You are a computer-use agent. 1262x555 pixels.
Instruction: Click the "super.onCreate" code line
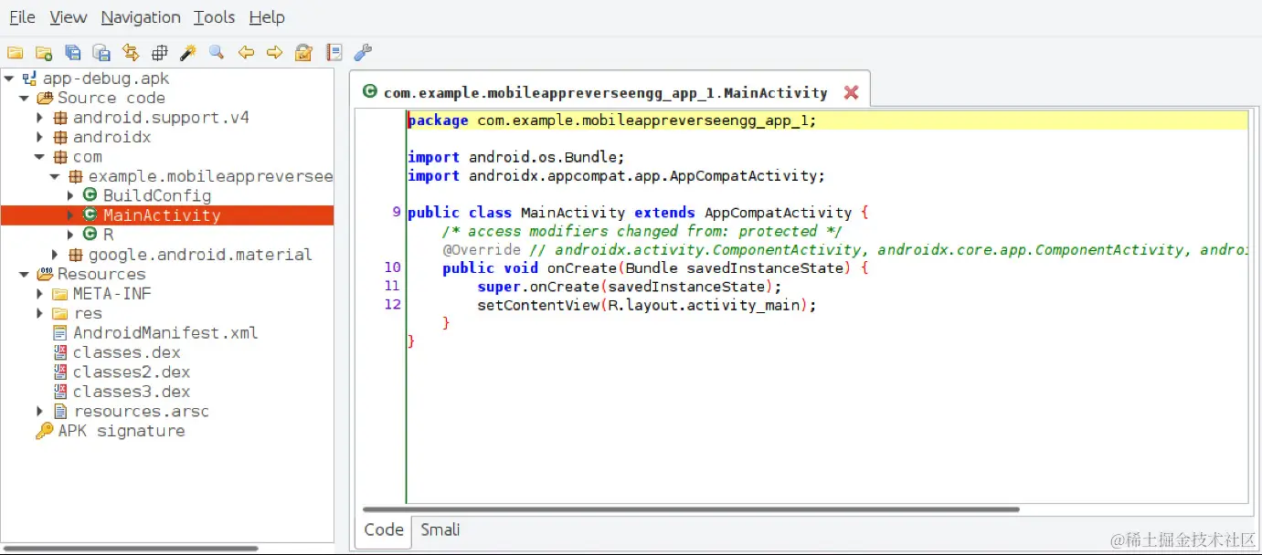tap(630, 287)
